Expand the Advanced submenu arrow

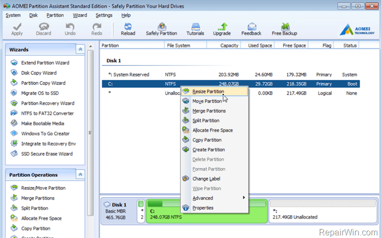click(244, 198)
